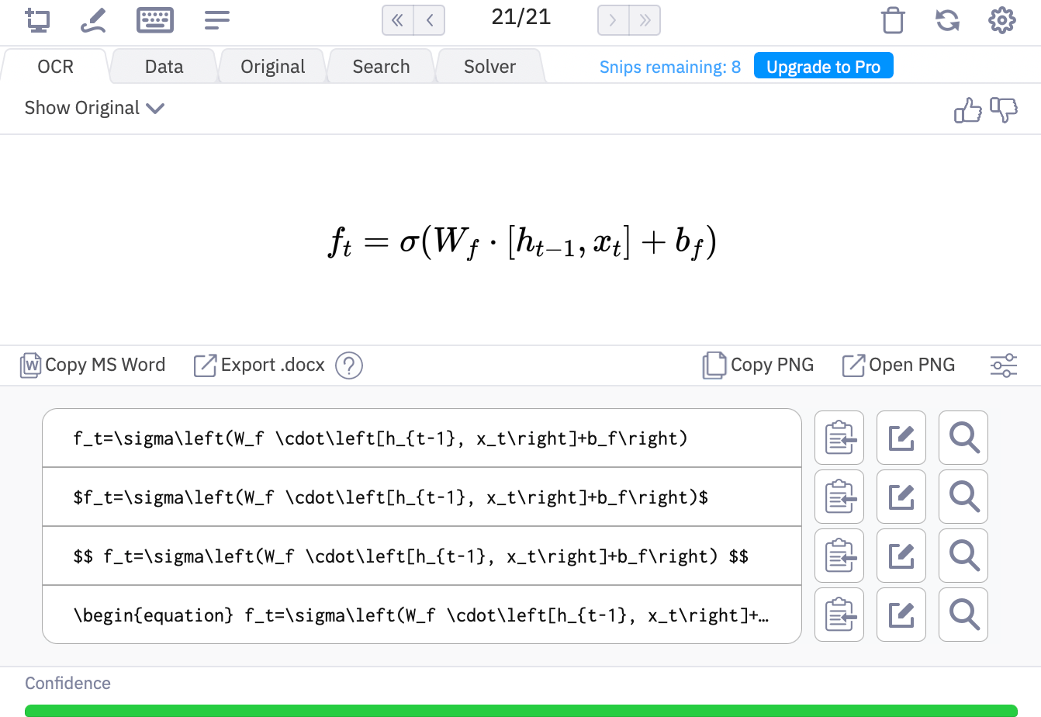The image size is (1041, 717).
Task: Switch to the Data tab
Action: click(x=164, y=67)
